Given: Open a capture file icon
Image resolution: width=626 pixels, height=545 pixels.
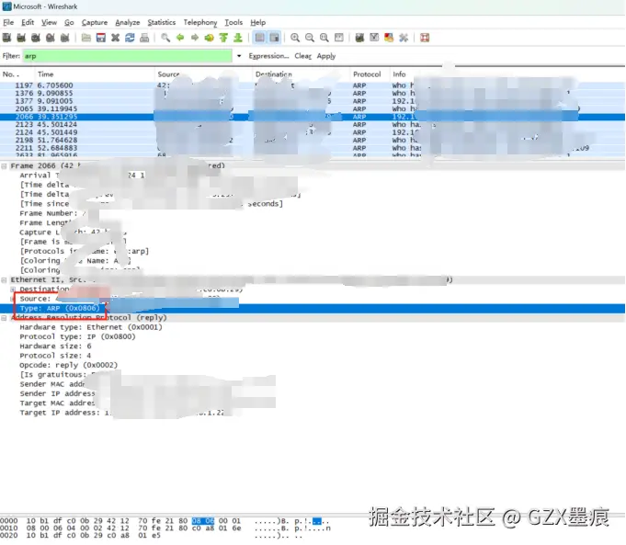Looking at the screenshot, I should [85, 38].
